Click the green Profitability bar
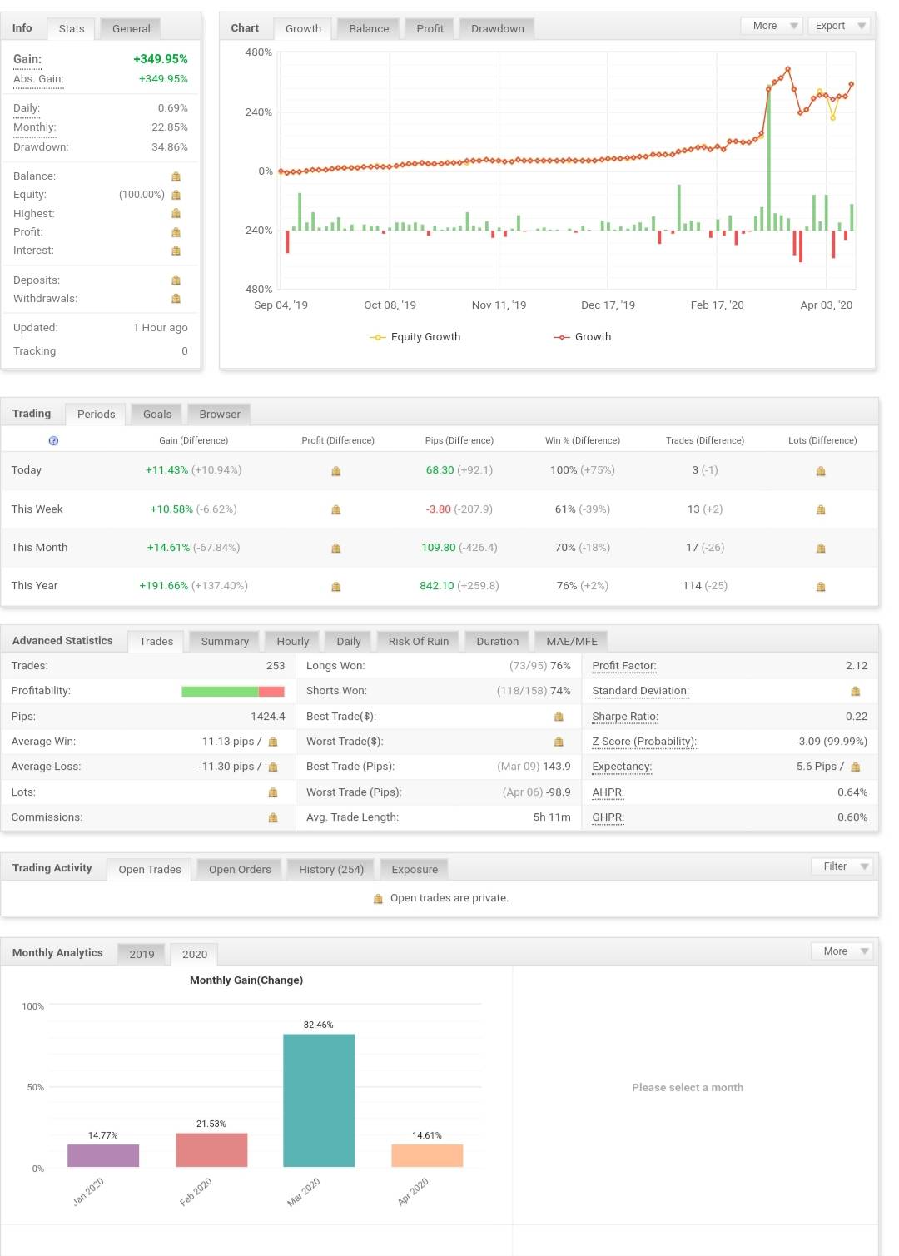Screen dimensions: 899x1256 (x=220, y=692)
